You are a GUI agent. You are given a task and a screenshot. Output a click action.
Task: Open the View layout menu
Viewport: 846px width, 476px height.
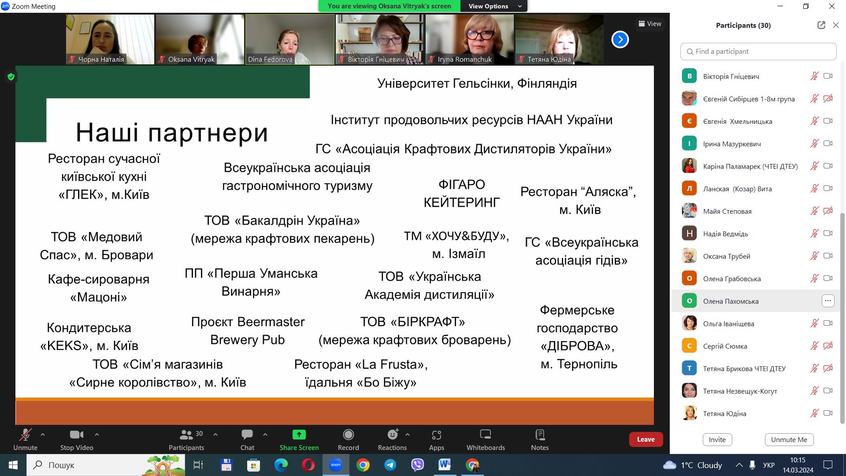pos(650,24)
